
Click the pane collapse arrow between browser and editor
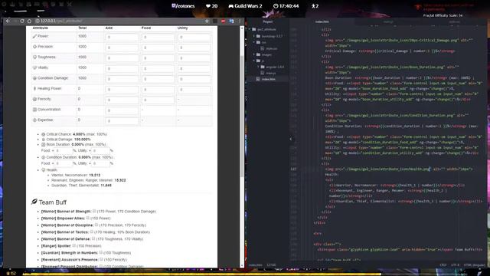(x=290, y=139)
